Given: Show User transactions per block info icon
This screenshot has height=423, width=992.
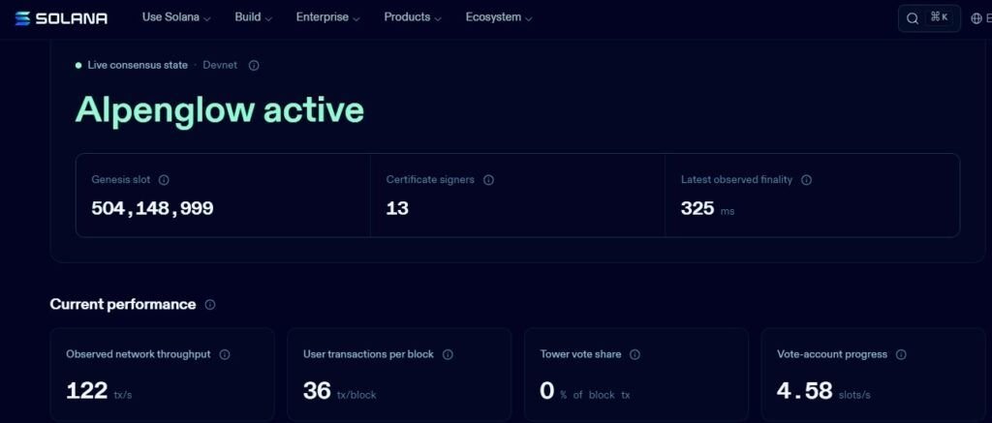Looking at the screenshot, I should (x=448, y=354).
